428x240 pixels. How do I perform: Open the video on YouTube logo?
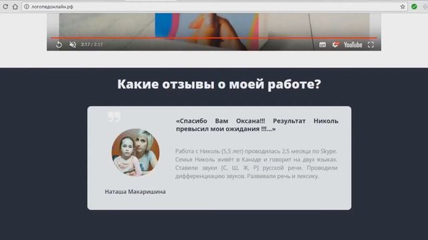point(353,45)
